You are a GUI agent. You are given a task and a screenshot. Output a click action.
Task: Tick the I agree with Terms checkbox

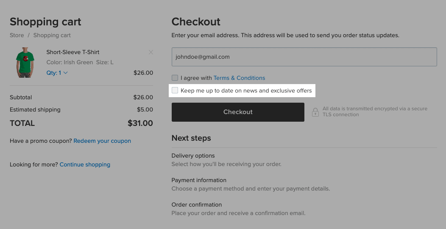175,78
